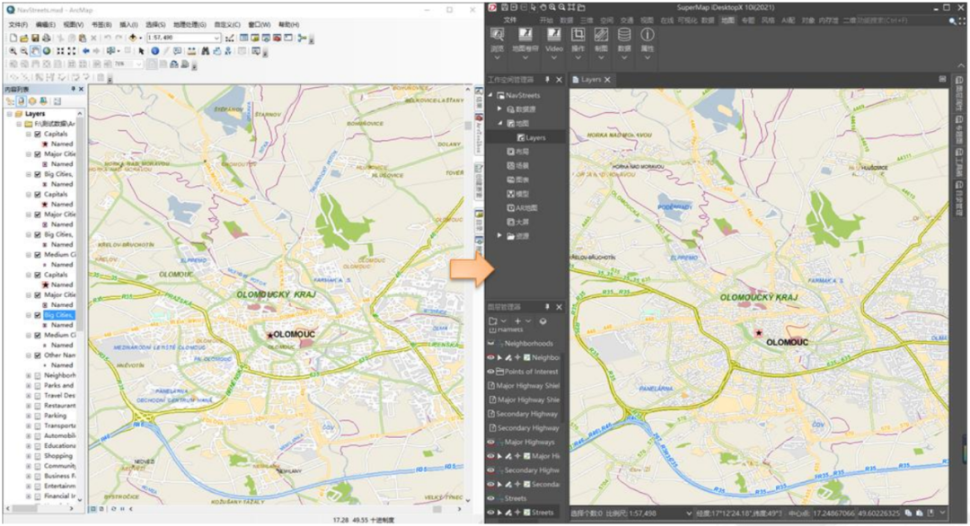Open ArcMap 文件(F) menu
Viewport: 970px width, 526px height.
pos(18,25)
